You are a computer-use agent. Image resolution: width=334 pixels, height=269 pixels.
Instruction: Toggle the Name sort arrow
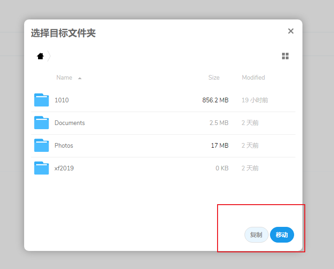(x=80, y=78)
